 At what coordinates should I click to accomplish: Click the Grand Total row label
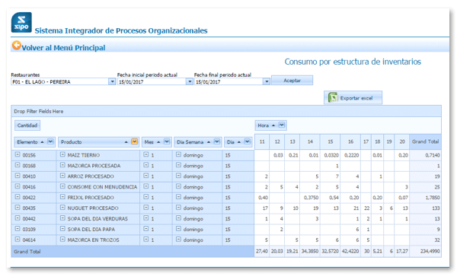27,252
